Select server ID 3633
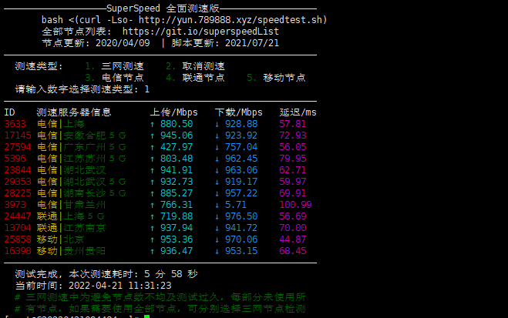The image size is (508, 318). tap(15, 124)
